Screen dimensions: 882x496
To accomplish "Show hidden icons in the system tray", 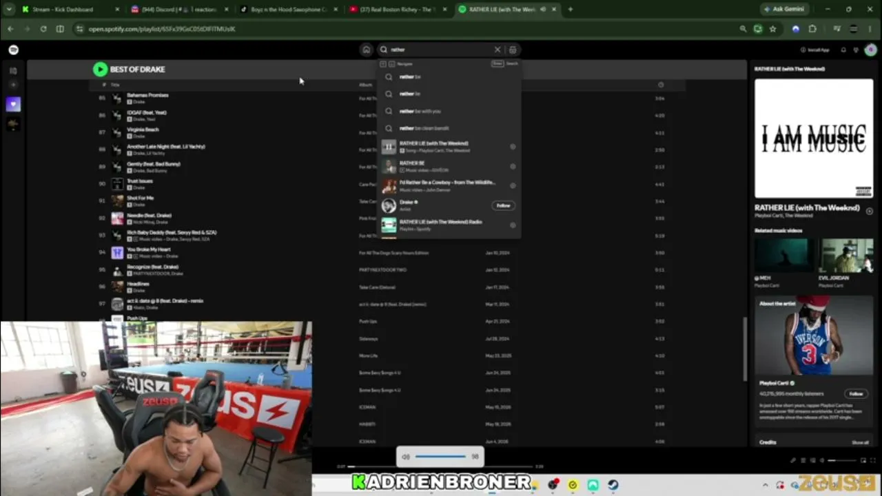I will [766, 485].
